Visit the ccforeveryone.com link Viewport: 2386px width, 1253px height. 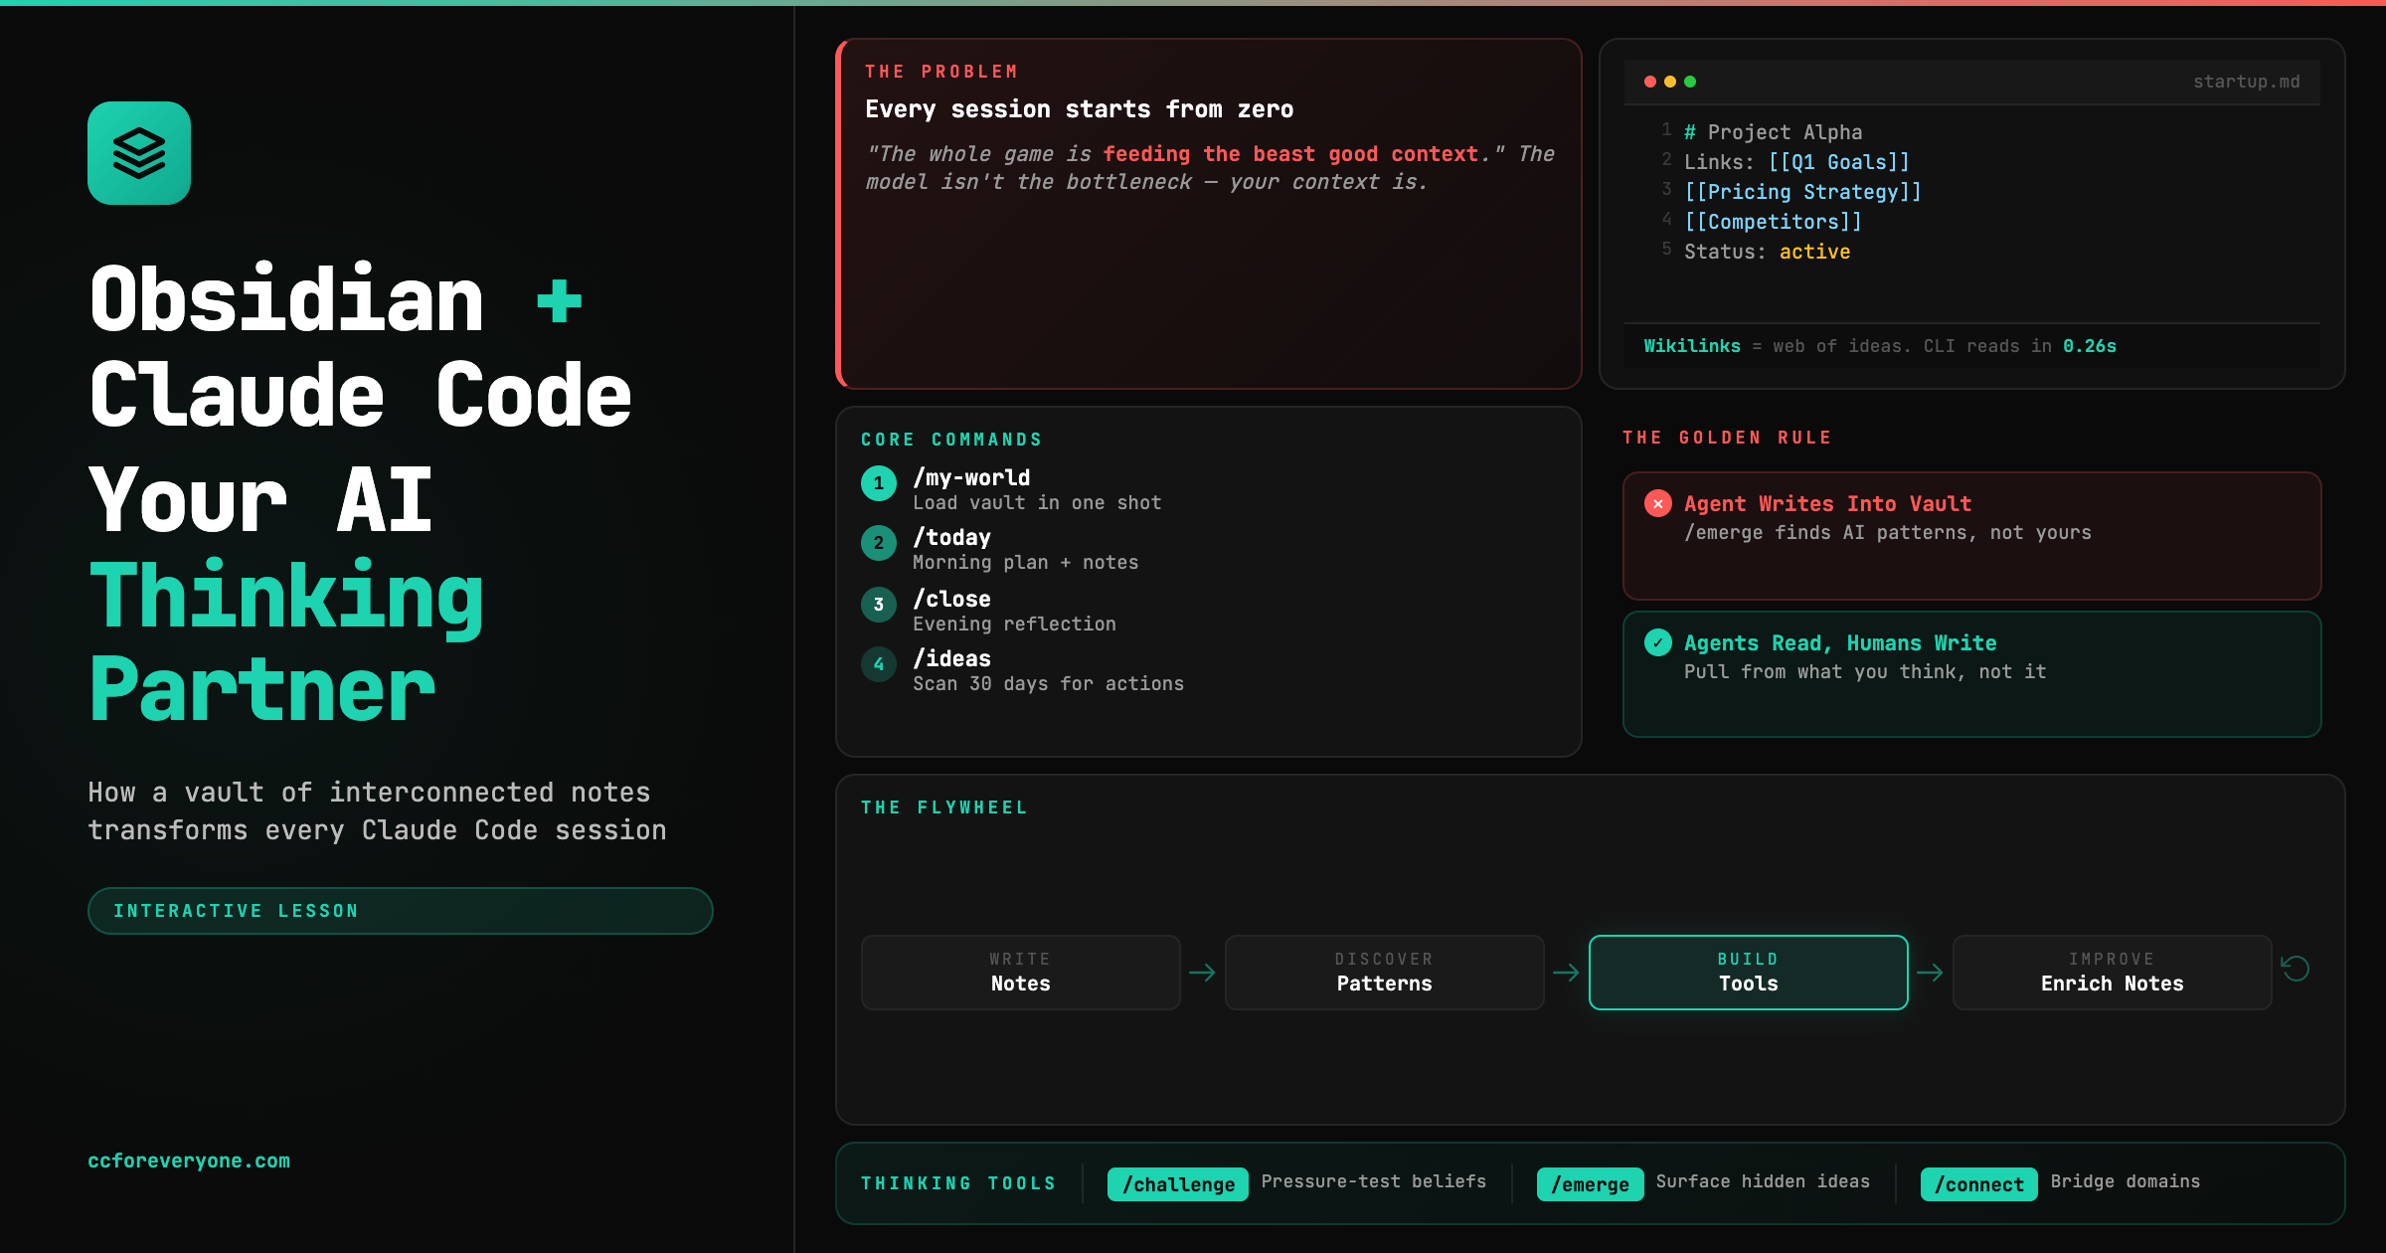click(188, 1161)
